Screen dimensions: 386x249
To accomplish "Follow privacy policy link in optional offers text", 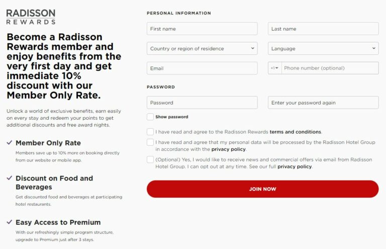I will pyautogui.click(x=295, y=167).
